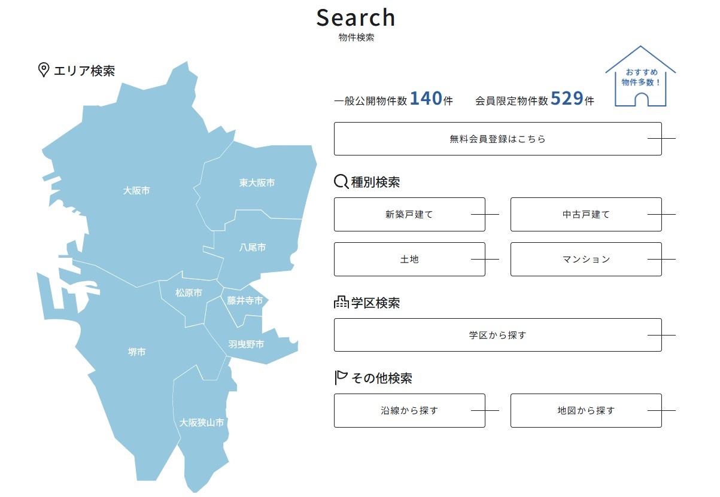Viewport: 720px width, 497px height.
Task: Select the 新築戸建て property type
Action: pos(409,214)
